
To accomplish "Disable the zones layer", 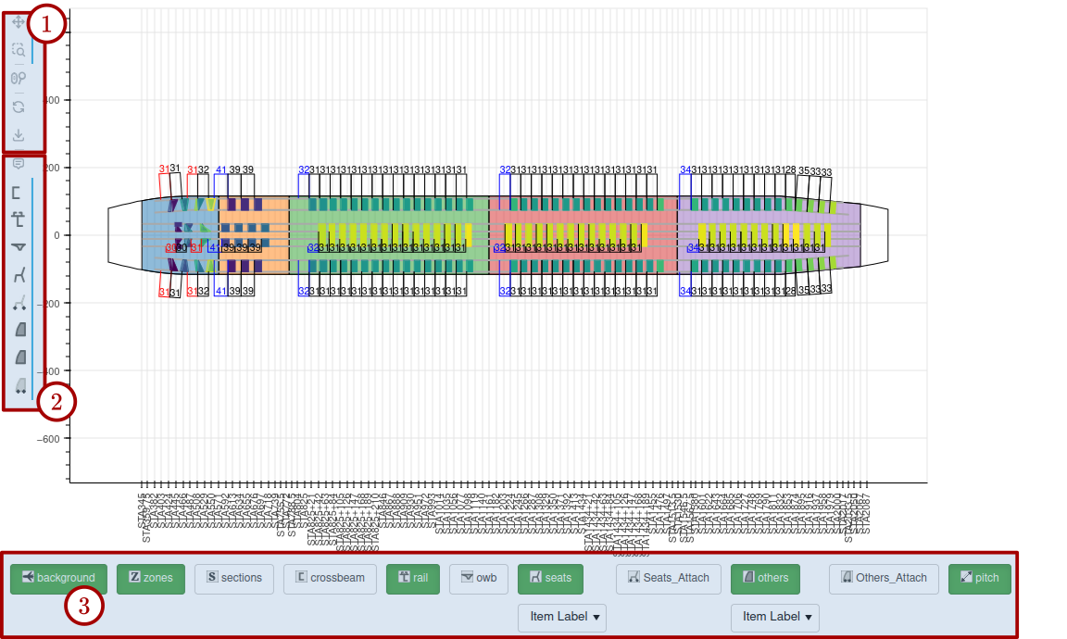I will point(150,578).
